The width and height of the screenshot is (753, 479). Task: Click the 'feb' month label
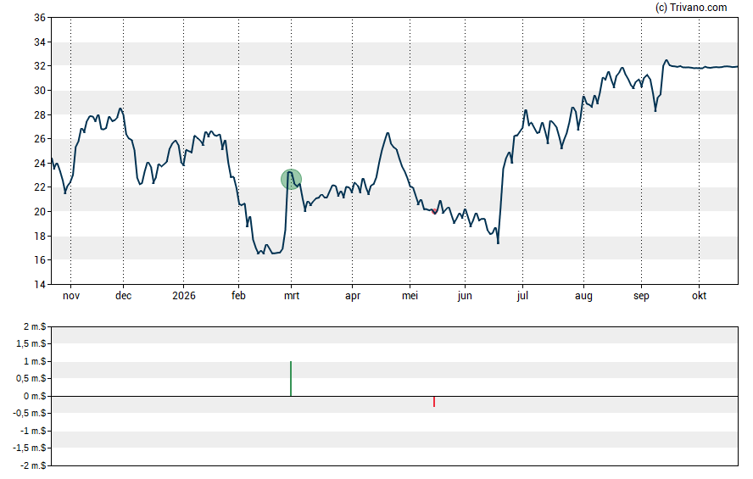(x=238, y=296)
